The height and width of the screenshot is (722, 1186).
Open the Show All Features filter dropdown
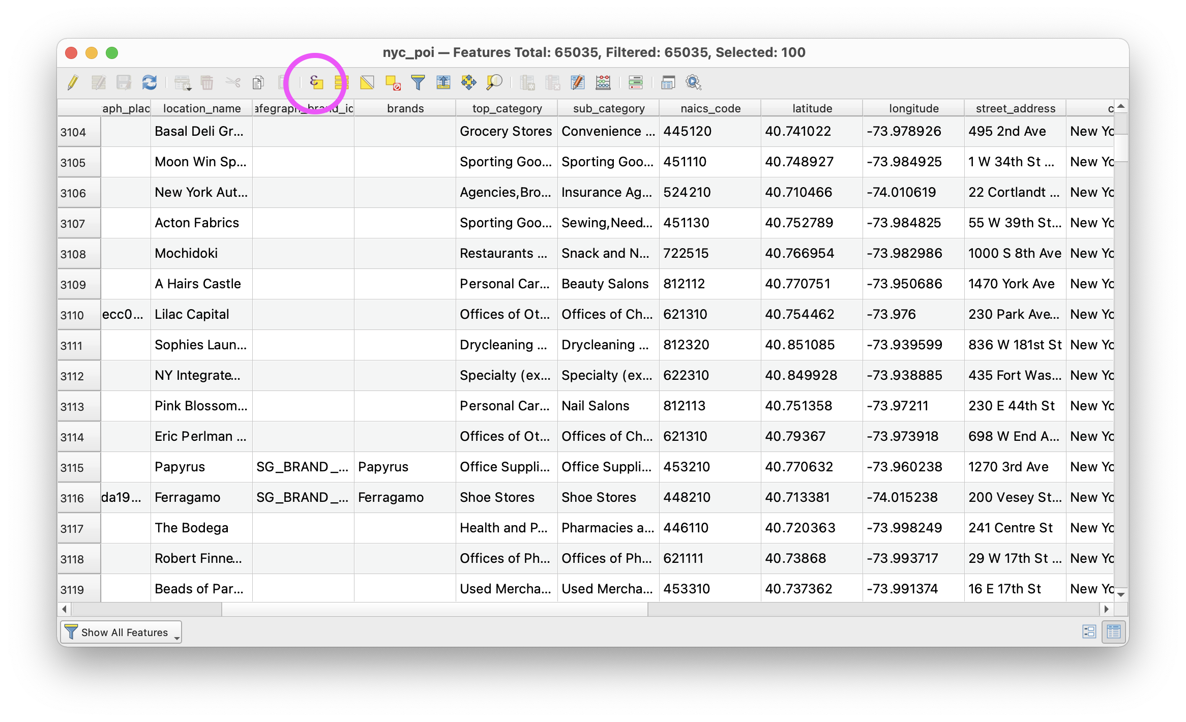coord(121,632)
